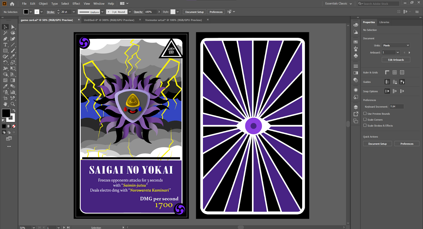Open Essentials Classic workspace switcher
Image resolution: width=423 pixels, height=229 pixels.
[338, 3]
